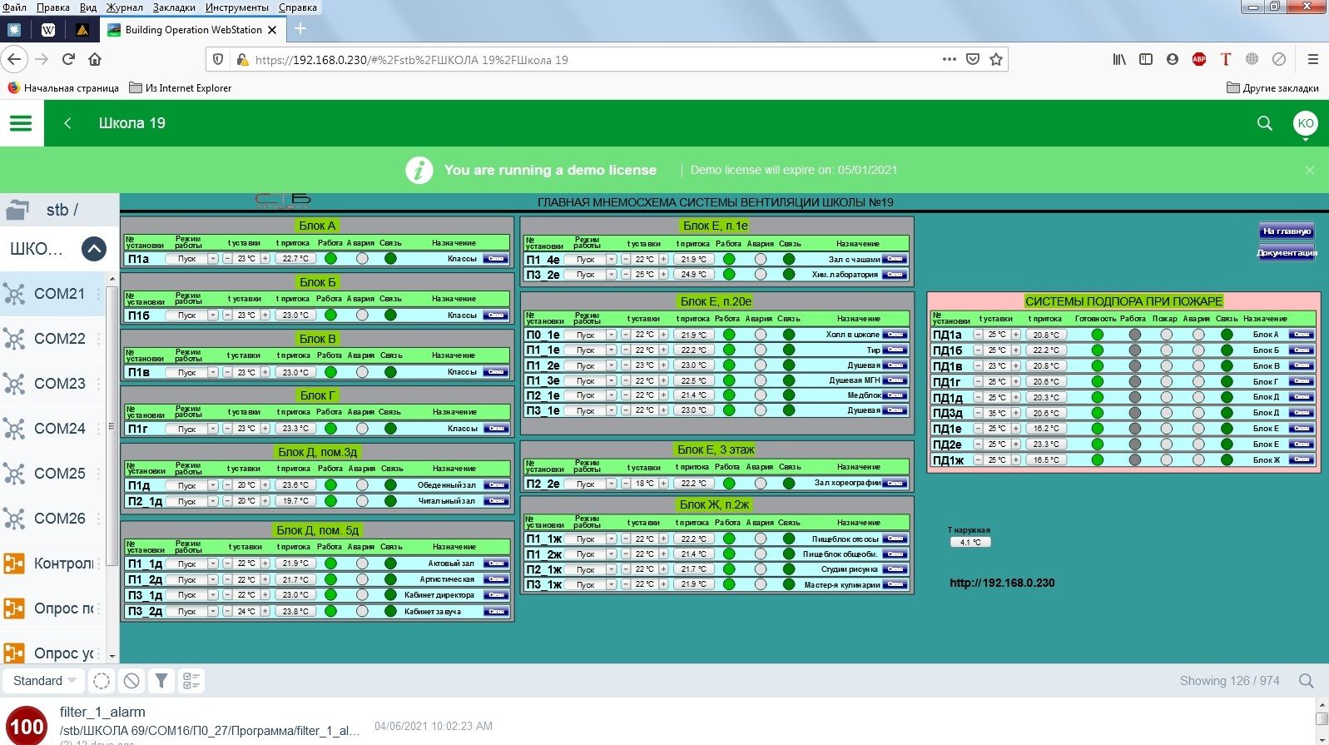The image size is (1329, 745).
Task: Collapse the ШКО... section chevron
Action: pos(94,249)
